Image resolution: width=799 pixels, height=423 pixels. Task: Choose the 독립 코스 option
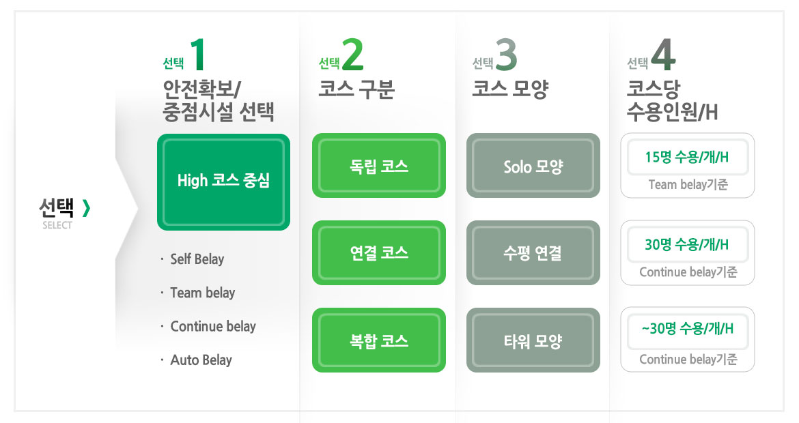pyautogui.click(x=378, y=165)
